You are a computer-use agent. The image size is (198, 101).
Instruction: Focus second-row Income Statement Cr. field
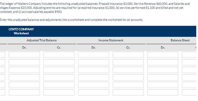point(128,62)
